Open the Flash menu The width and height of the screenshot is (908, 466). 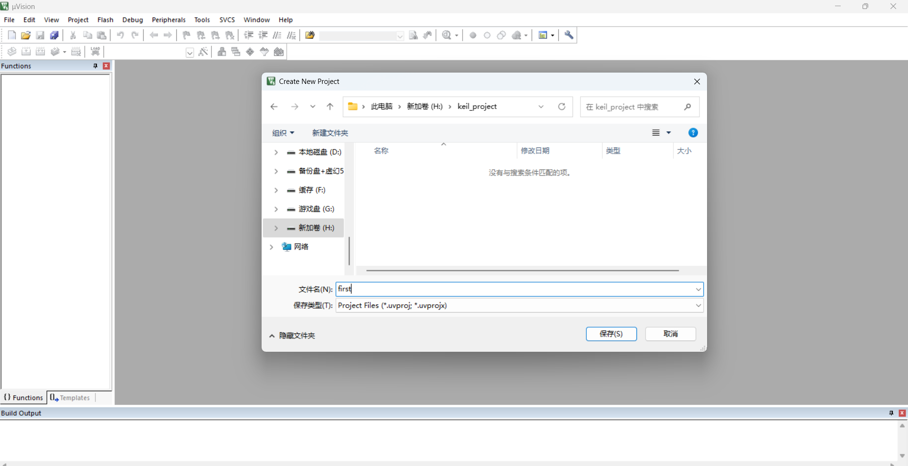coord(105,20)
